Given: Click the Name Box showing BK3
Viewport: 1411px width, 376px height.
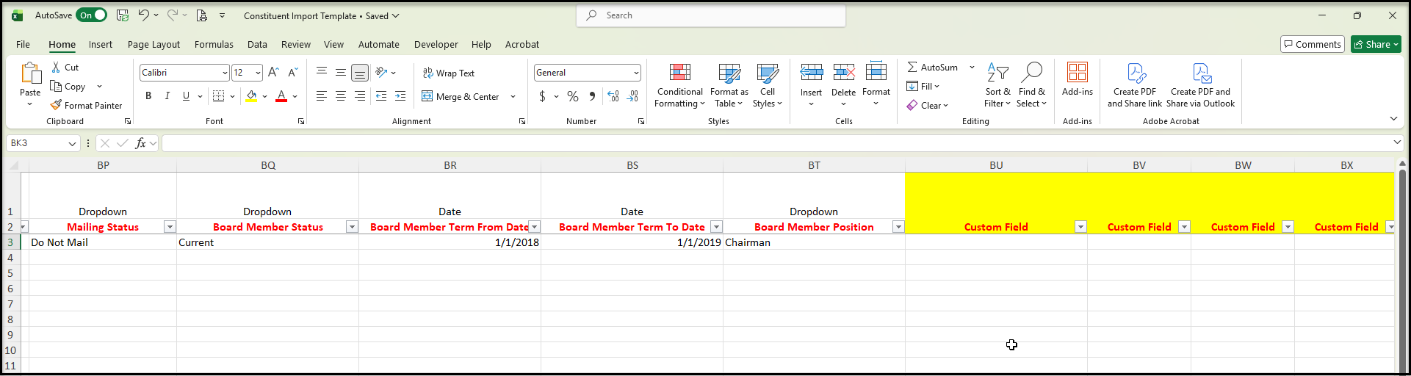Looking at the screenshot, I should pyautogui.click(x=43, y=143).
